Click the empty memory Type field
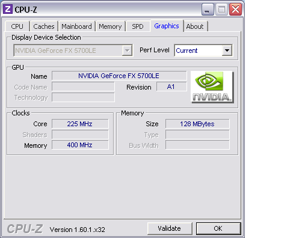The image size is (308, 238). pos(197,135)
